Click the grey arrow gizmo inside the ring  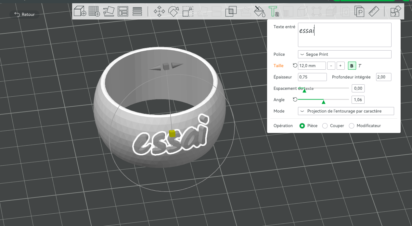[166, 66]
